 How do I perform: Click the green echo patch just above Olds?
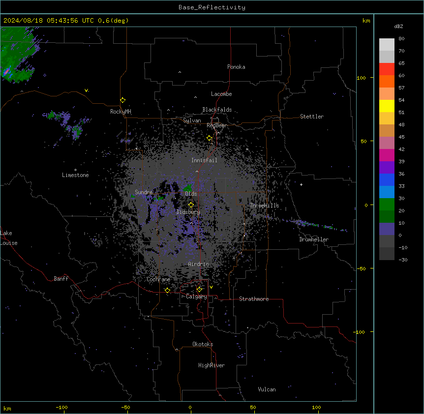[188, 187]
